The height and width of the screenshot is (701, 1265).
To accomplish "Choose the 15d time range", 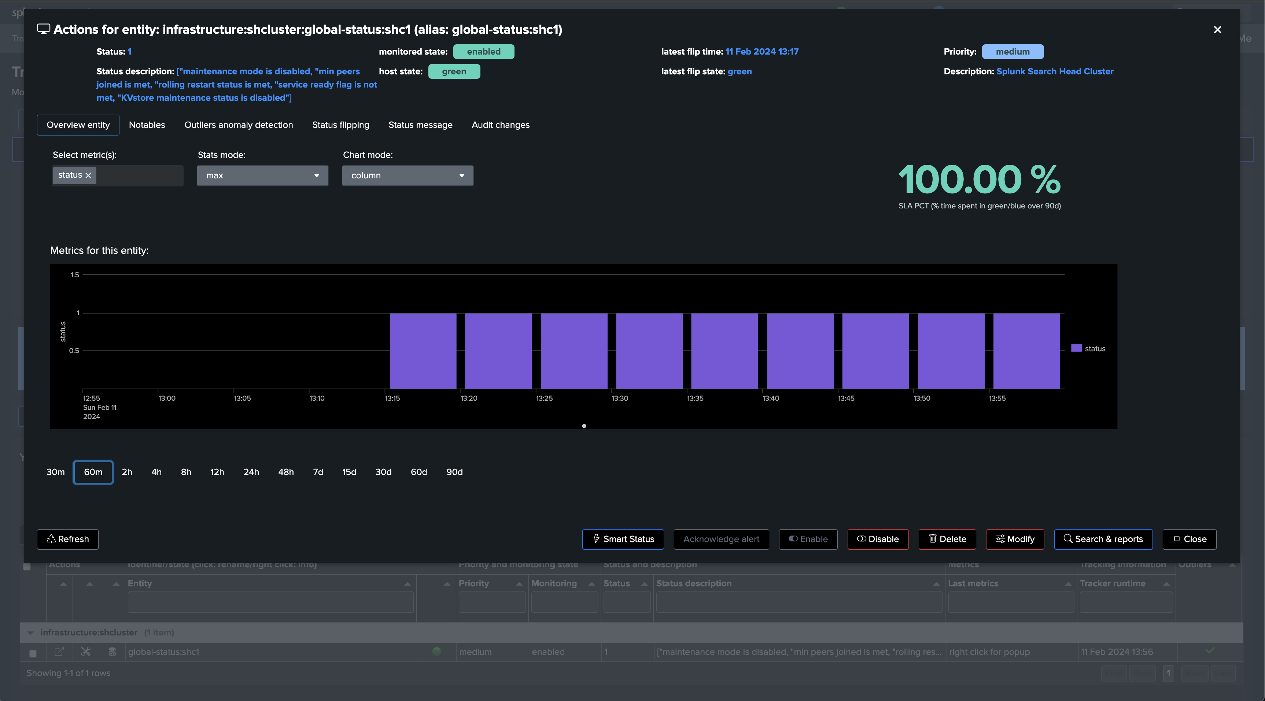I will click(x=349, y=472).
